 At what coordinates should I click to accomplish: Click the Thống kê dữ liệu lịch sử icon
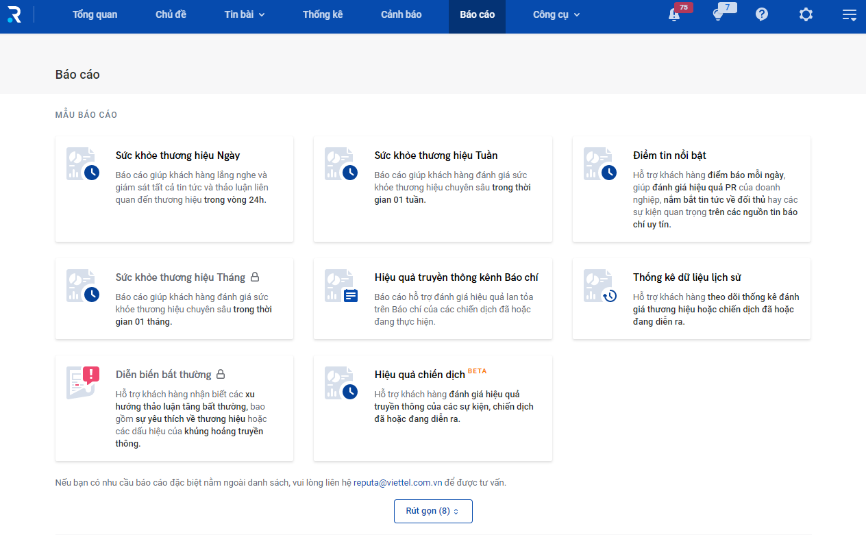click(600, 286)
